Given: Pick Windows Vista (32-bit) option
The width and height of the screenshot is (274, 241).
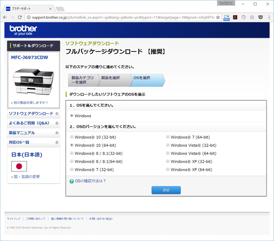Looking at the screenshot, I should coord(168,145).
